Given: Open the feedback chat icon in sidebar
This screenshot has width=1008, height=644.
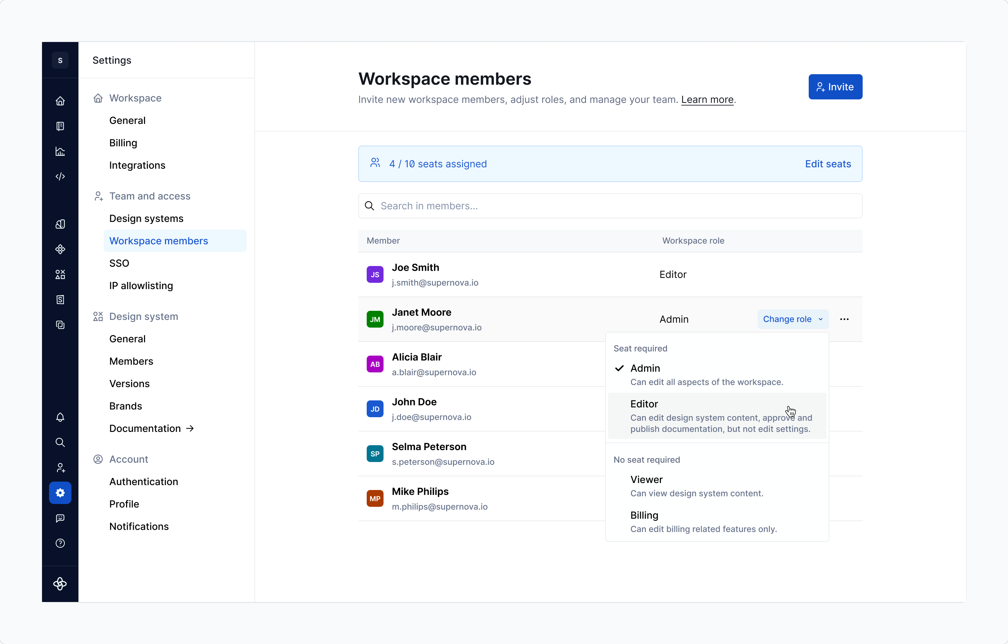Looking at the screenshot, I should [60, 518].
